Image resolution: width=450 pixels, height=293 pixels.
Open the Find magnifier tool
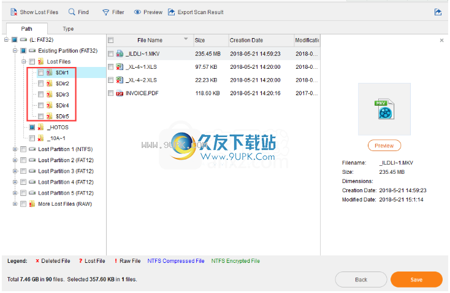(x=72, y=12)
